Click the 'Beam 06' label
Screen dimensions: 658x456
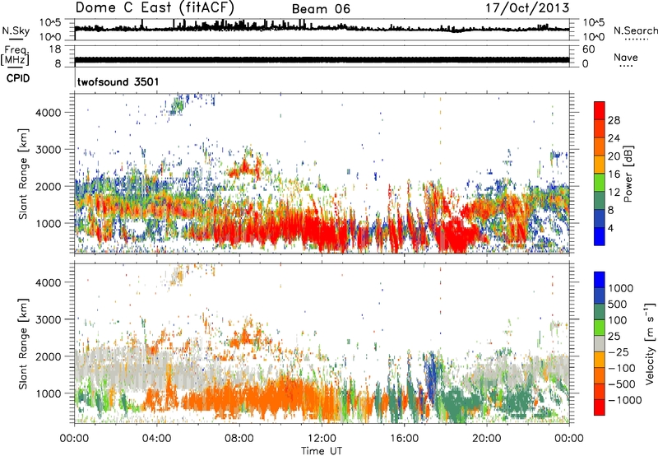click(321, 9)
